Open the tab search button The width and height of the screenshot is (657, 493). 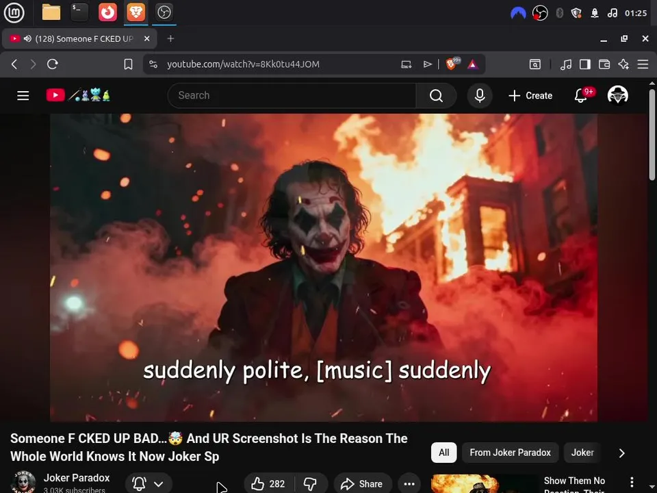click(535, 64)
